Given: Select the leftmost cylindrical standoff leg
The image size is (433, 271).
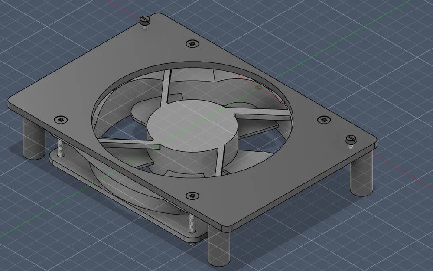Looking at the screenshot, I should [34, 138].
